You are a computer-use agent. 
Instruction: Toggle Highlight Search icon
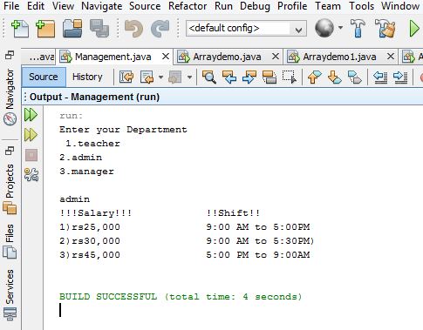[x=269, y=77]
